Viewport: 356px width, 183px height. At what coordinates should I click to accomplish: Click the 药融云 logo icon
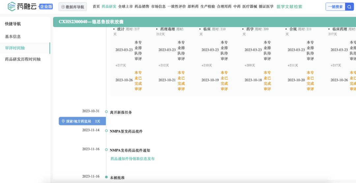coord(12,6)
